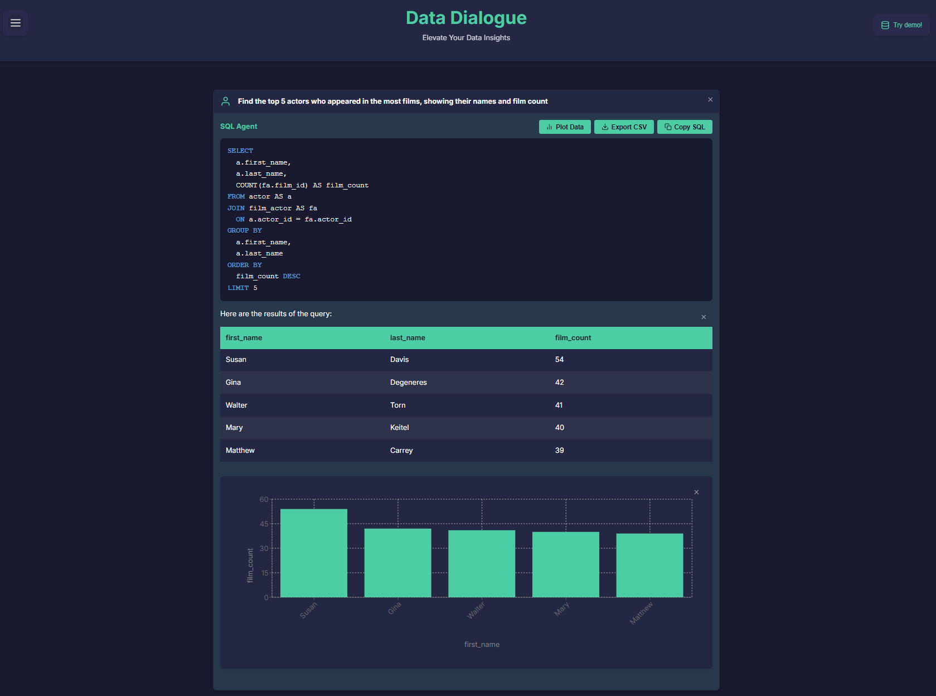This screenshot has width=936, height=696.
Task: Open the hamburger menu
Action: [x=16, y=23]
